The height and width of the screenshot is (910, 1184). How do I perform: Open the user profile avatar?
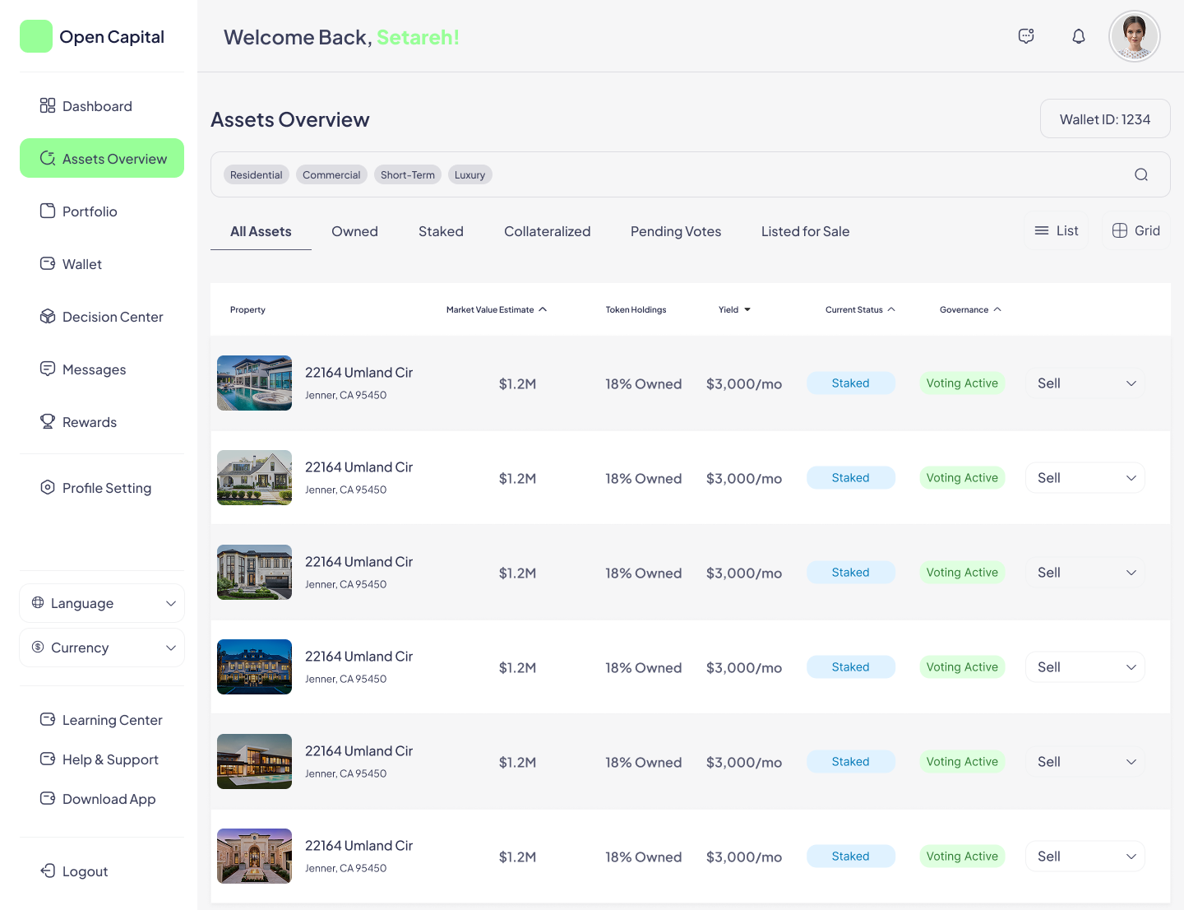[1135, 36]
